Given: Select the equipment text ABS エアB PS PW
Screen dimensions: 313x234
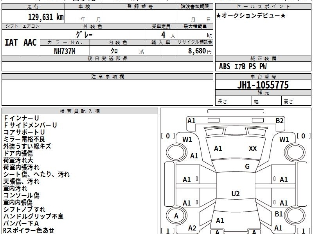Looking at the screenshot, I should tap(243, 66).
